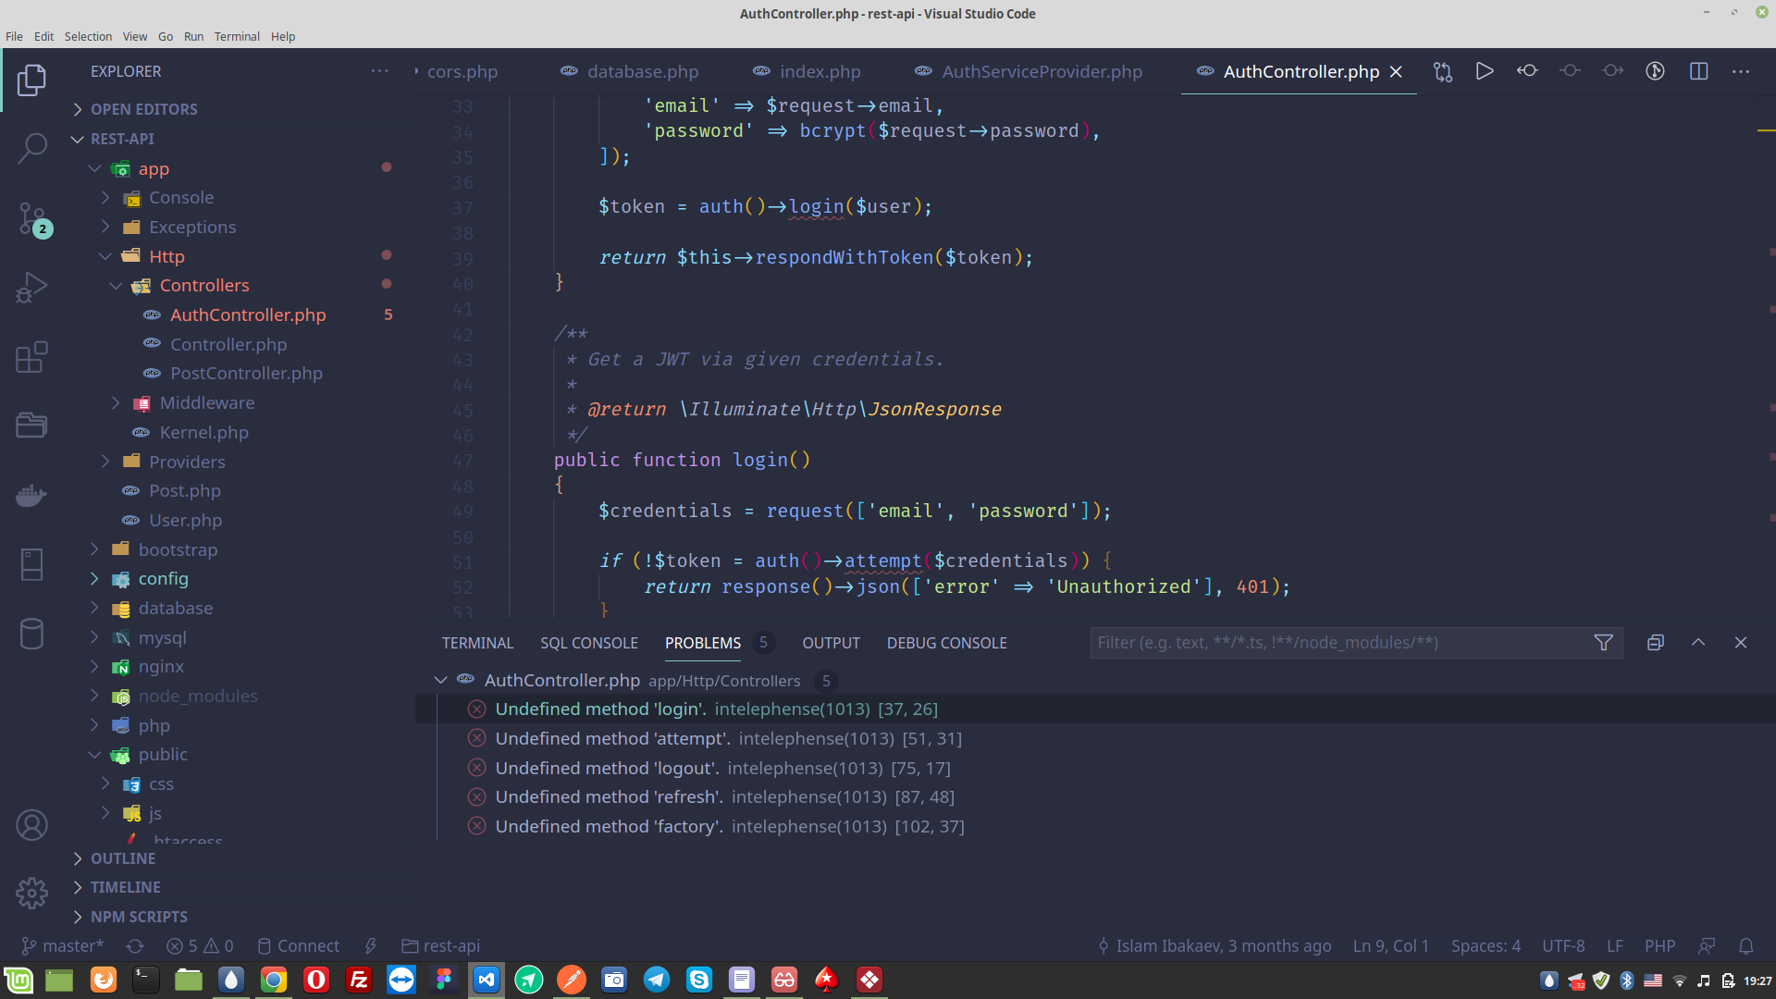Open the Database view in activity bar
1776x999 pixels.
coord(31,635)
